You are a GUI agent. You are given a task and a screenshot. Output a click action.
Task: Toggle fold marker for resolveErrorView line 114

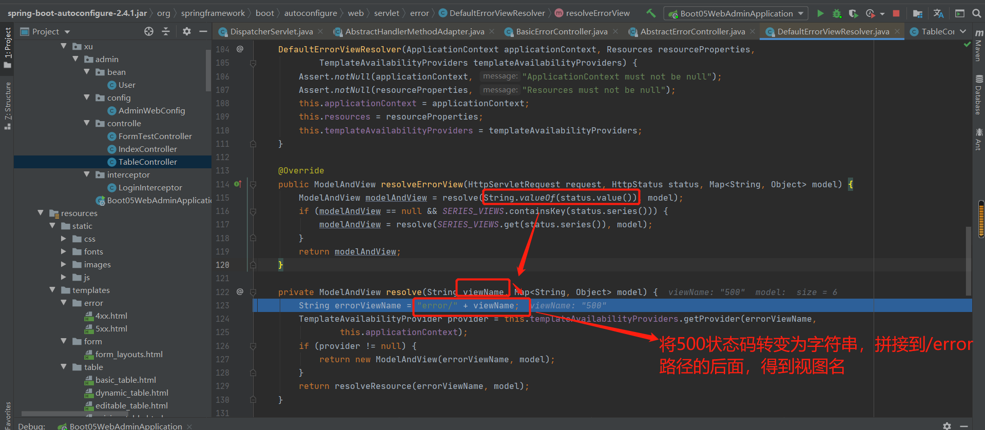coord(253,184)
